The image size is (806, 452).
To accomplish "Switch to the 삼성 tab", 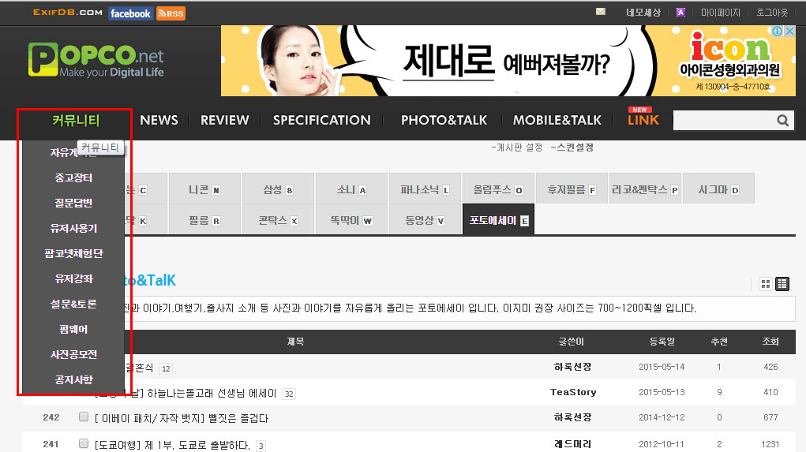I will [x=278, y=189].
